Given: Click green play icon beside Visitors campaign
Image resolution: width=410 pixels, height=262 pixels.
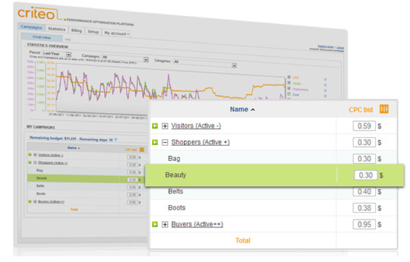Looking at the screenshot, I should (155, 126).
